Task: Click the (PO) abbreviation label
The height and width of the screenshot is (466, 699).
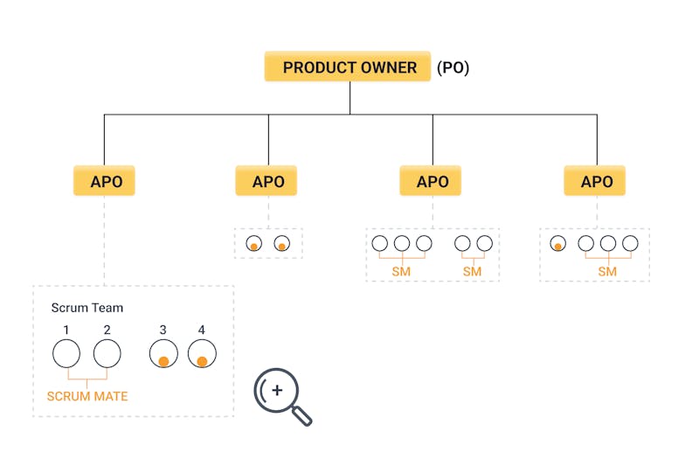Action: click(x=453, y=67)
